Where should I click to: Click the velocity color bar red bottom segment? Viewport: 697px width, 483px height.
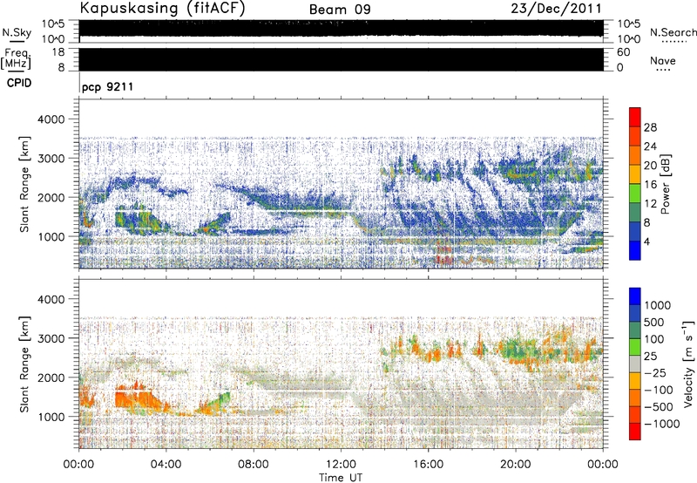[635, 432]
